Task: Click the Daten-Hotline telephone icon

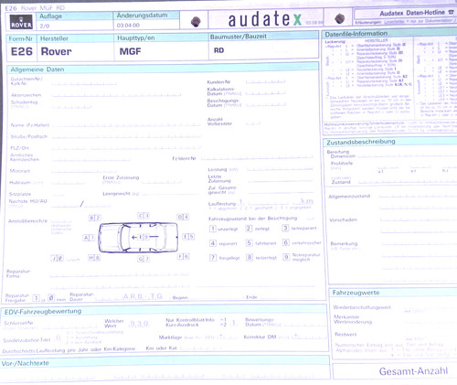Action: (451, 12)
